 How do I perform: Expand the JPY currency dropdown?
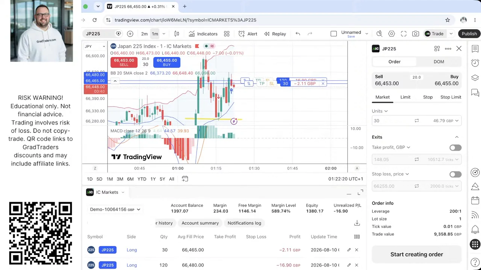coord(95,46)
